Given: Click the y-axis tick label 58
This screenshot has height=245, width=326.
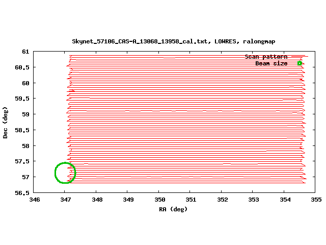Looking at the screenshot, I should (25, 146).
